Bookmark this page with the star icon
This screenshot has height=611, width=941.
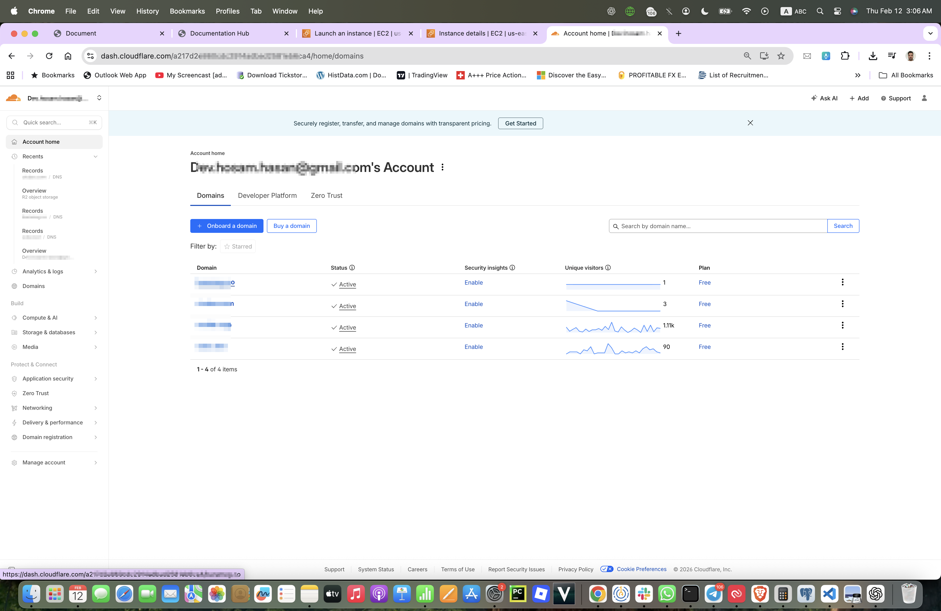(781, 56)
